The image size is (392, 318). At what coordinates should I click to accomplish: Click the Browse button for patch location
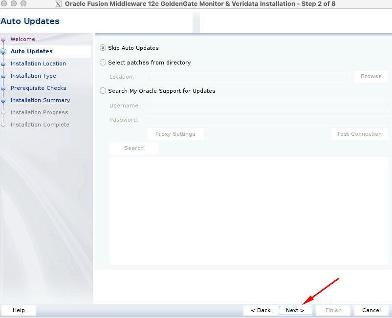[371, 76]
